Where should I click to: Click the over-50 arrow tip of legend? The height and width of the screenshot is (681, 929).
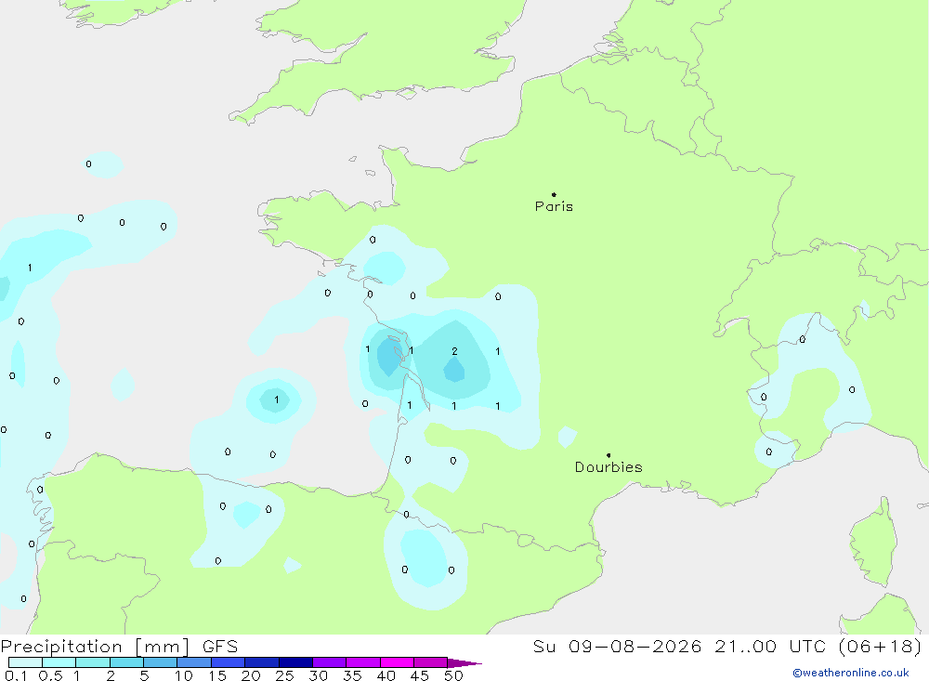tap(465, 663)
